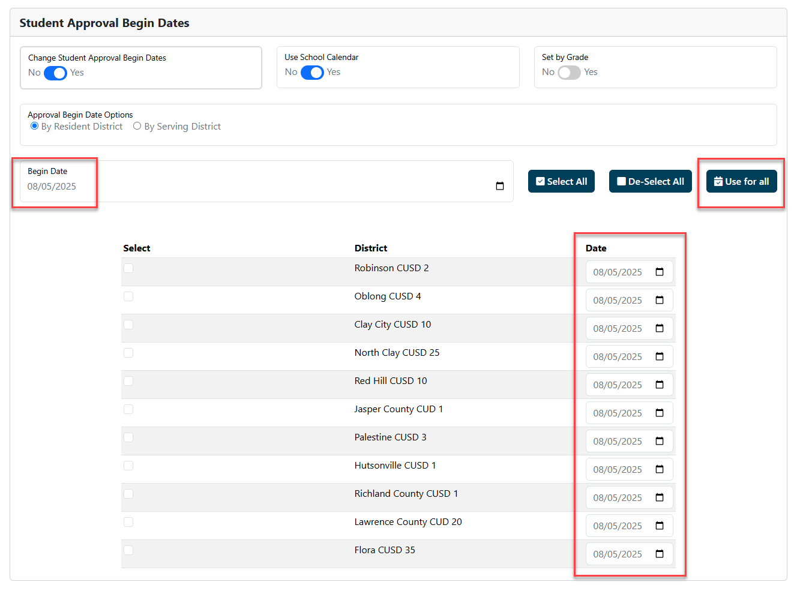797x594 pixels.
Task: Click the Oblong CUSD 4 district name
Action: click(388, 296)
